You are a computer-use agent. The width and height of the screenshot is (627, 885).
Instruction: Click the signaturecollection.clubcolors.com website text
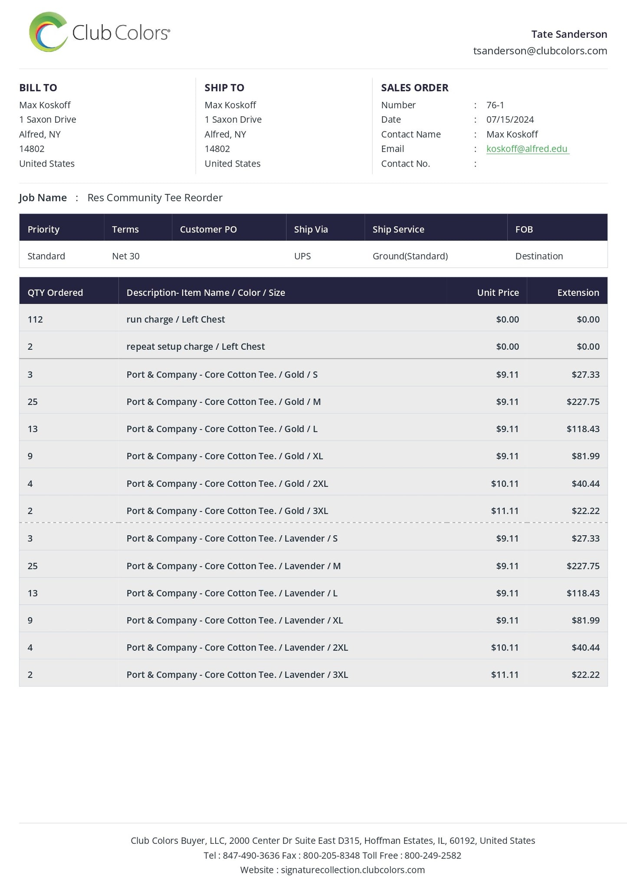[353, 870]
